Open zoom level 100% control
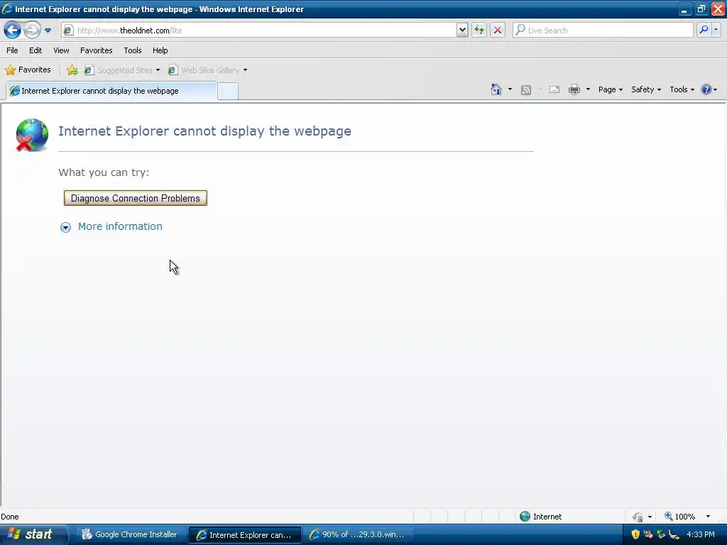The width and height of the screenshot is (727, 545). pos(679,517)
